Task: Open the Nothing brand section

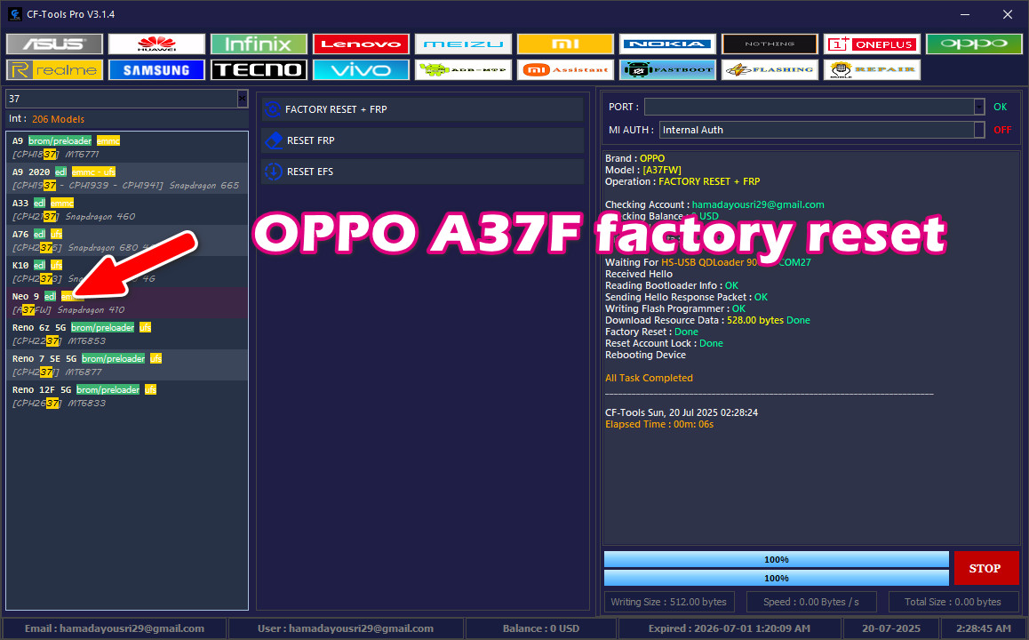Action: pos(770,44)
